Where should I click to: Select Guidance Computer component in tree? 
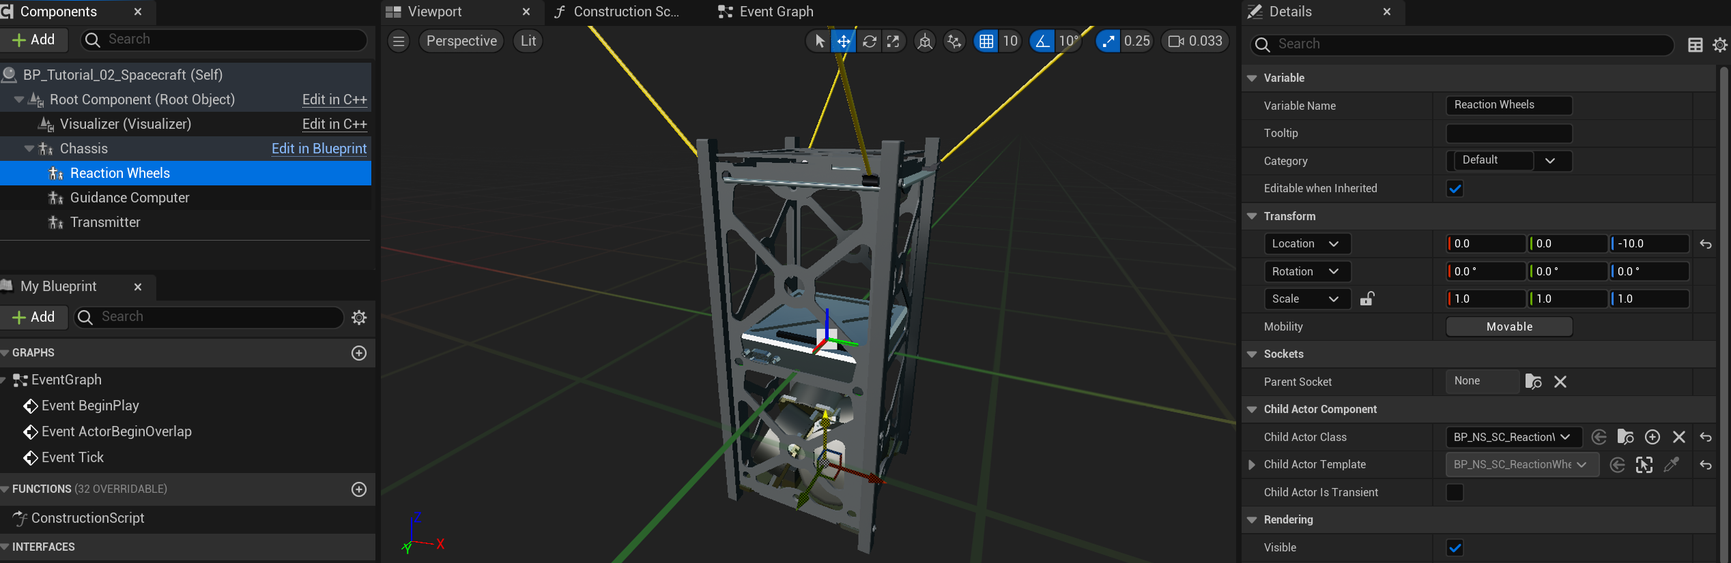click(x=130, y=198)
